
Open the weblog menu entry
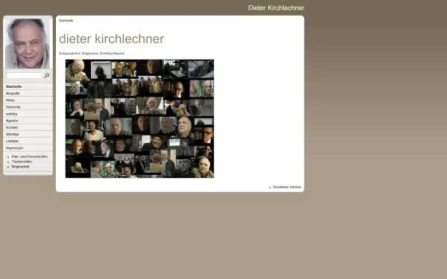pos(28,114)
